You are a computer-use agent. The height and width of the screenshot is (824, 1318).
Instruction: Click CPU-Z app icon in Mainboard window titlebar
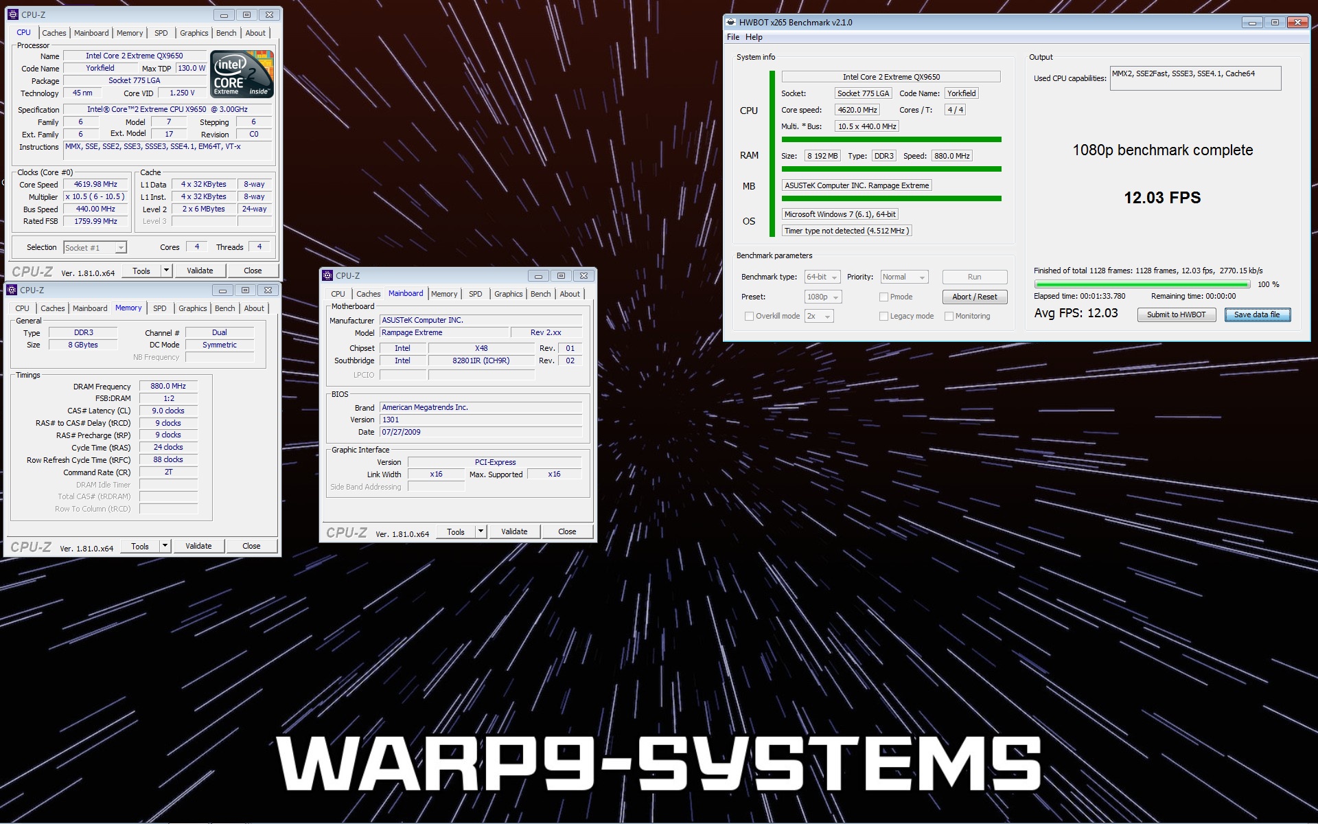[327, 275]
